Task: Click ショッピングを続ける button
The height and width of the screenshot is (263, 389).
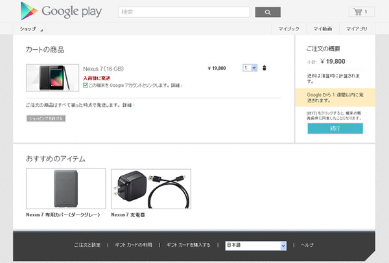Action: [x=46, y=119]
